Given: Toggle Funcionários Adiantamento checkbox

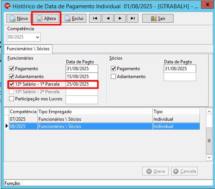Looking at the screenshot, I should (12, 77).
